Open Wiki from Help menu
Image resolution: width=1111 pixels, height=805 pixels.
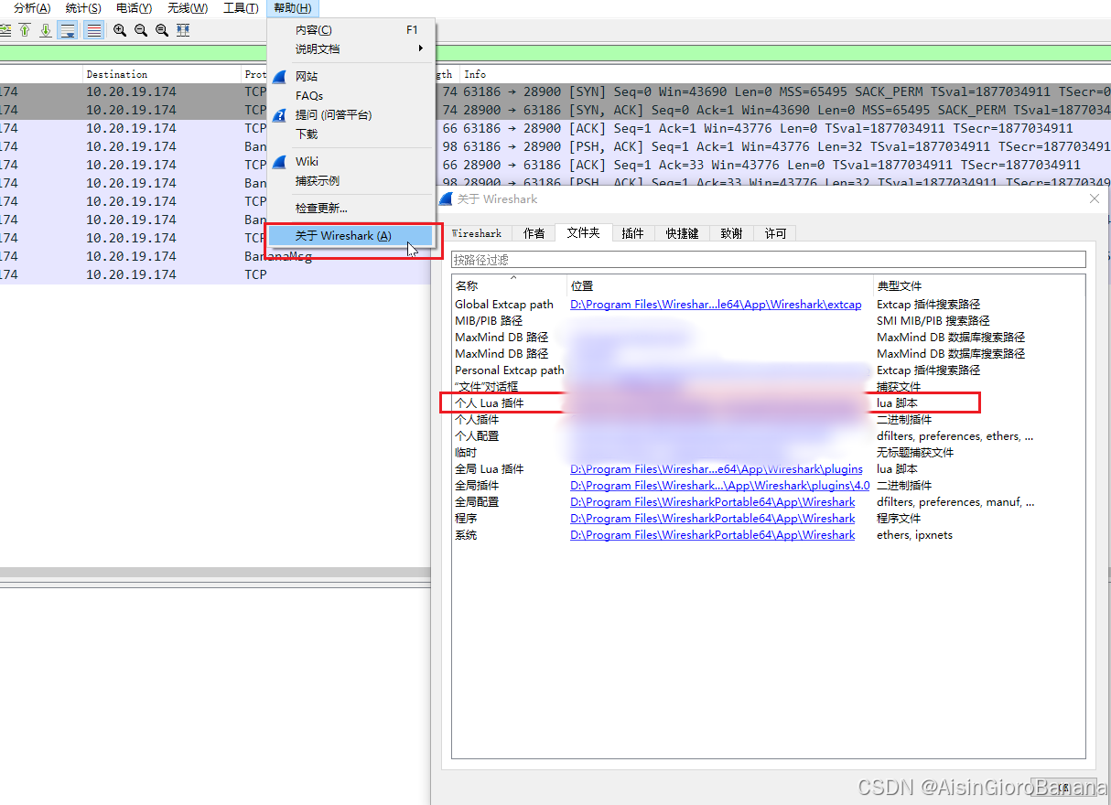[x=351, y=161]
